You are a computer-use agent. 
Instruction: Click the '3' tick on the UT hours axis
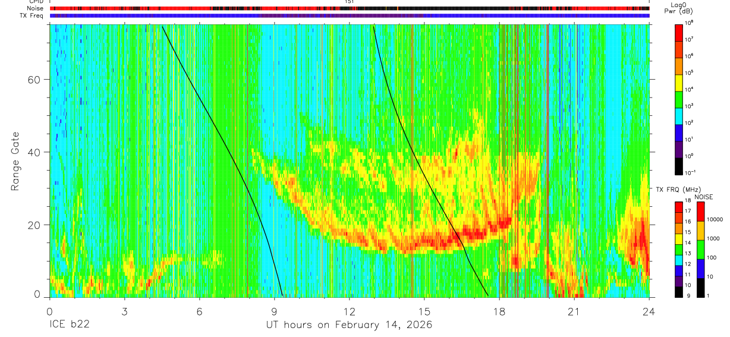[124, 311]
